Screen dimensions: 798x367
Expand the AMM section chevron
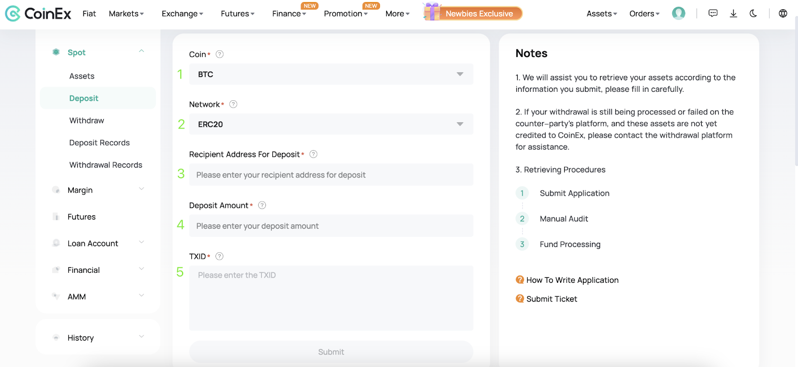coord(142,295)
